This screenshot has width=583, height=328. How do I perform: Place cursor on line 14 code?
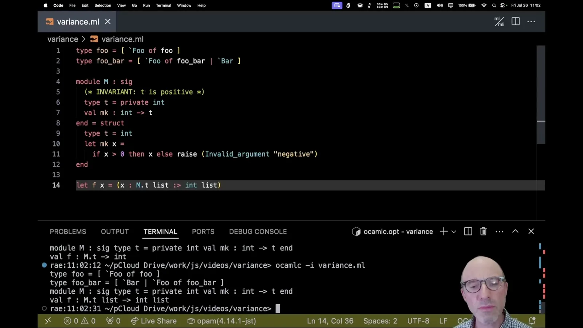(x=148, y=185)
